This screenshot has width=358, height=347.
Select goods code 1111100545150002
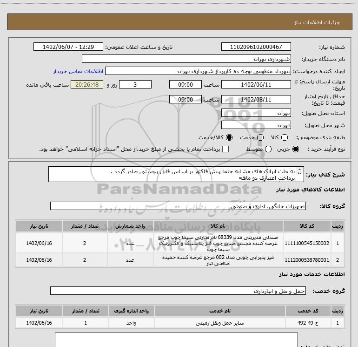click(x=307, y=243)
